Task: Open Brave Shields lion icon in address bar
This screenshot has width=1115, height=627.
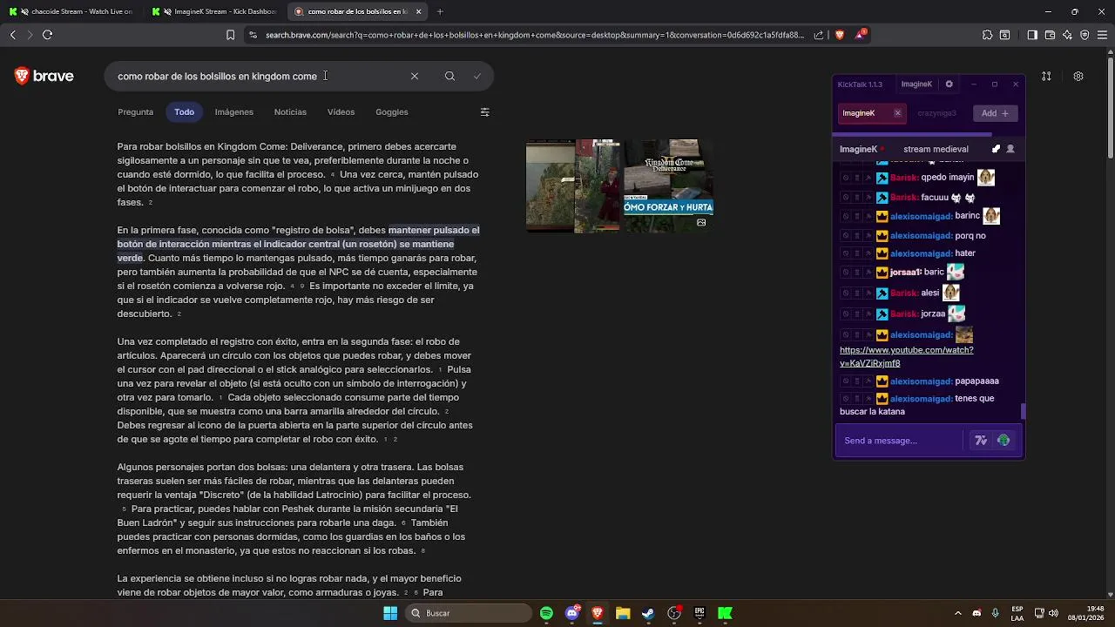Action: [840, 35]
